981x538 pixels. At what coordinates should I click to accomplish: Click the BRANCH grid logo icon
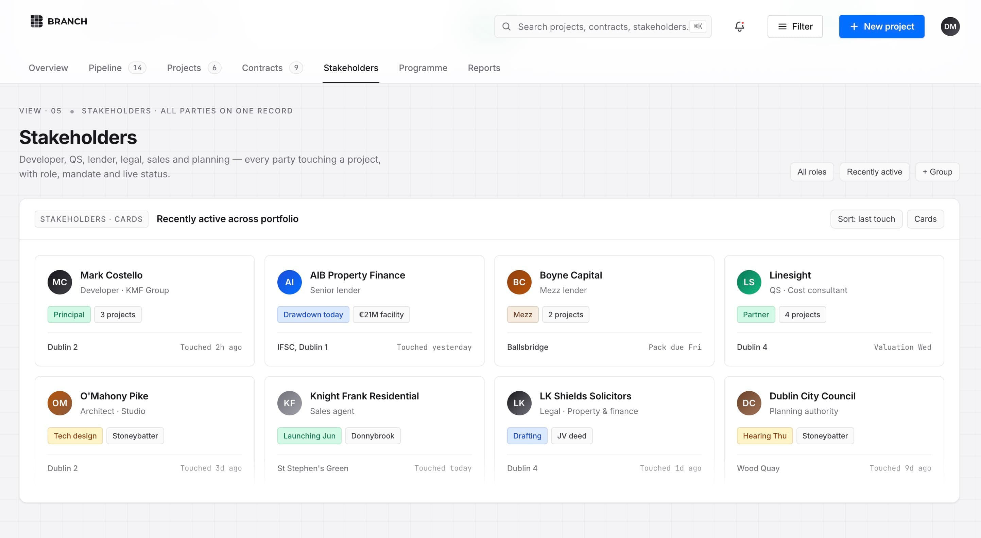(x=37, y=21)
